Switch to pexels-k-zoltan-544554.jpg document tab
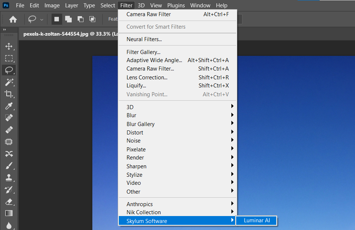The image size is (355, 230). [70, 34]
